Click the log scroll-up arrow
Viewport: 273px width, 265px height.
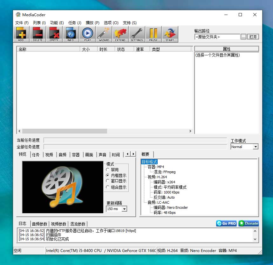255,231
